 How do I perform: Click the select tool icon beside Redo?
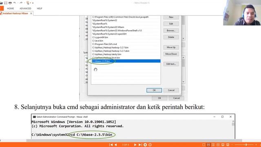click(x=28, y=3)
